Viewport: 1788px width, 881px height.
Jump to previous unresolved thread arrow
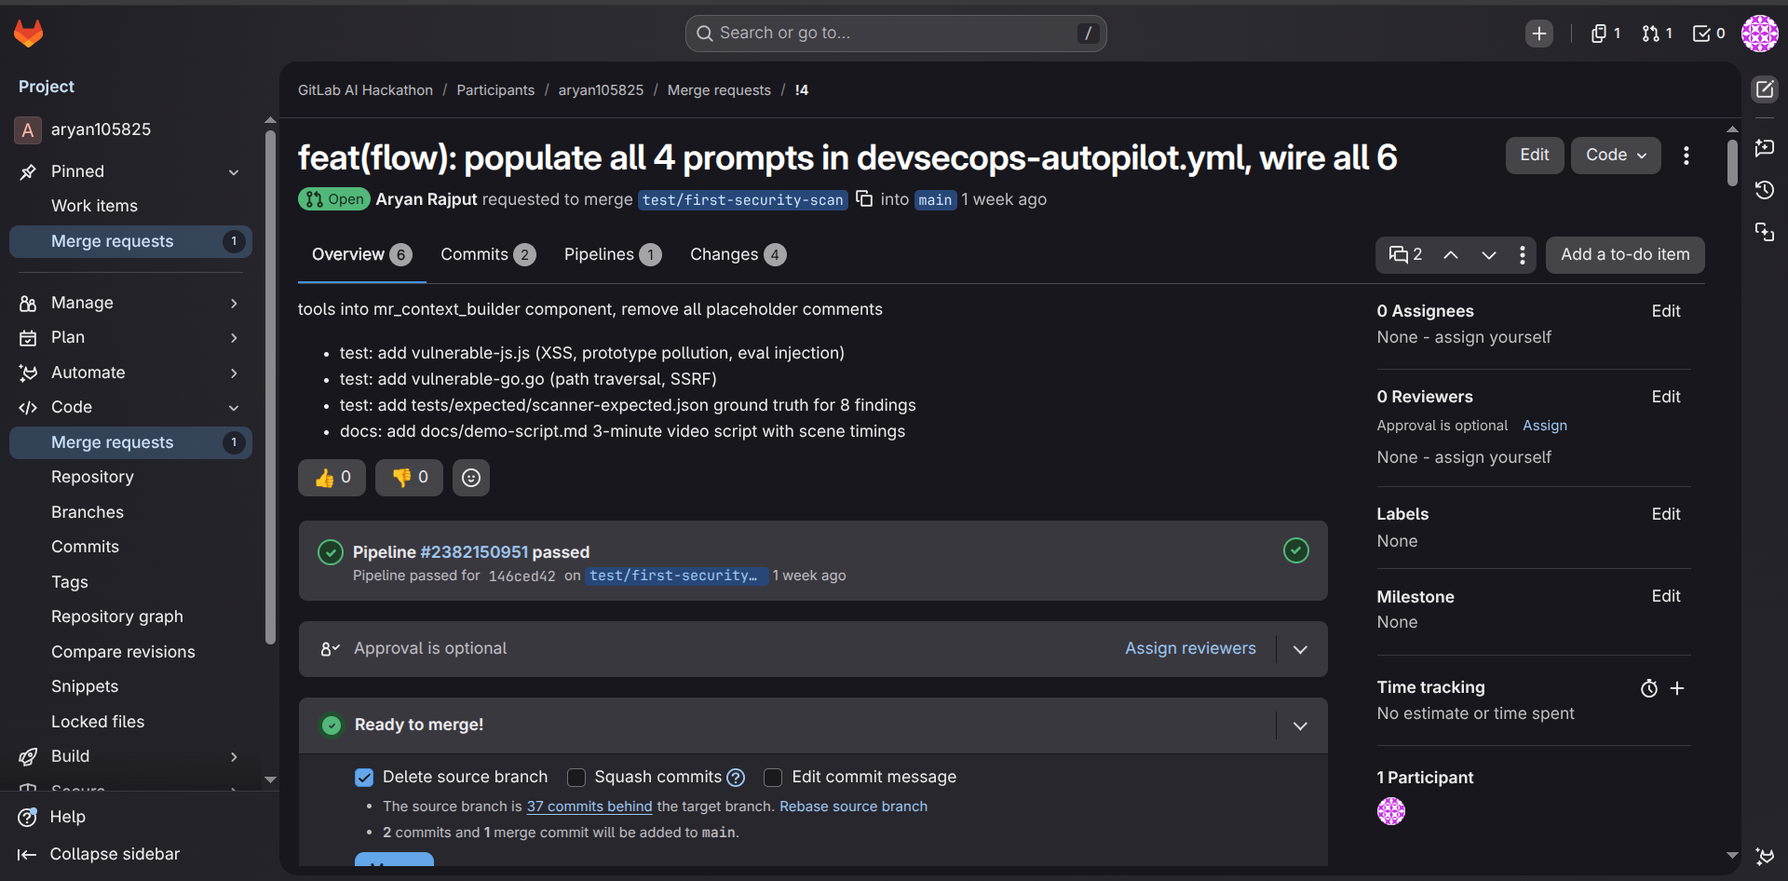(x=1451, y=255)
